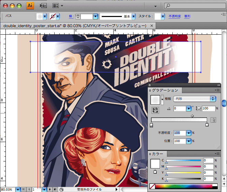This screenshot has height=192, width=227.
Task: Click the 不透明度 link in control bar
Action: (x=174, y=16)
